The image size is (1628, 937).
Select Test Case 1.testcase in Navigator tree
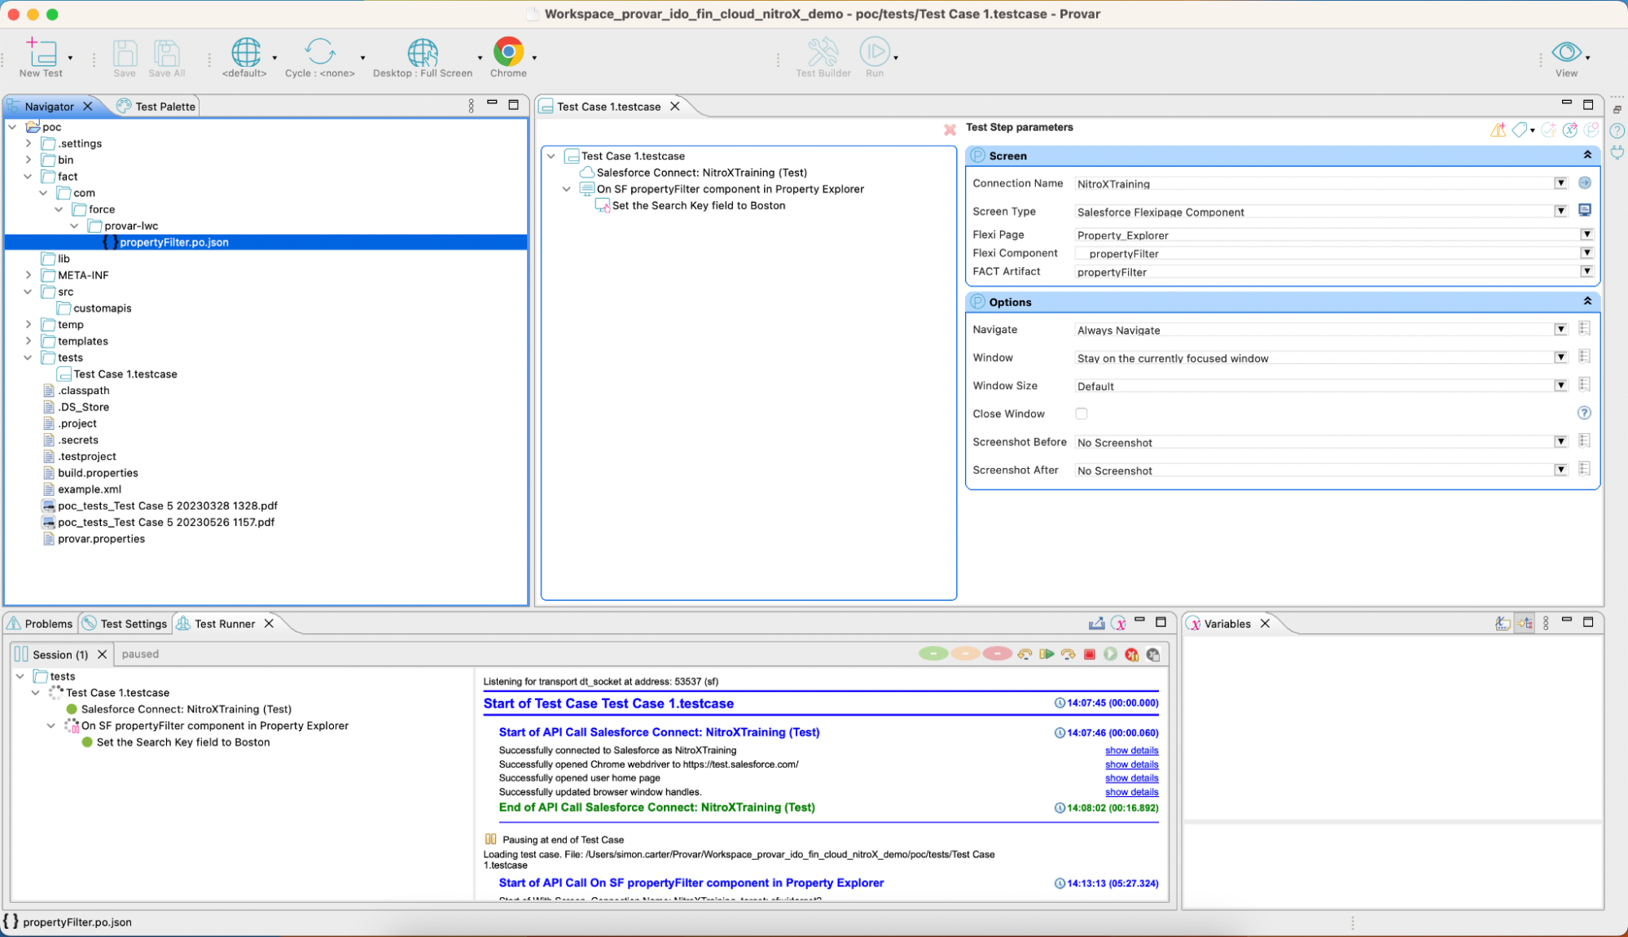pos(125,374)
